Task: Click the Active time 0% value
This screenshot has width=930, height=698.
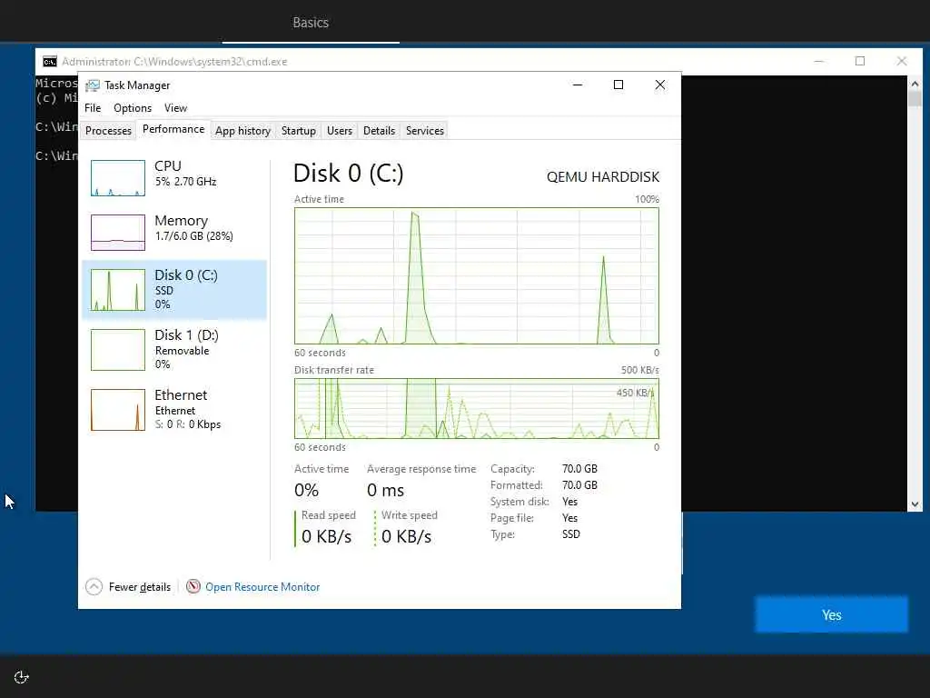Action: [307, 490]
